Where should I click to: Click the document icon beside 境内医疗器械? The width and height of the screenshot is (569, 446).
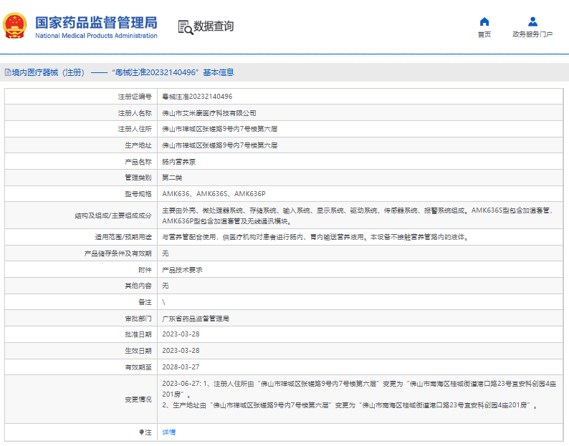[8, 72]
